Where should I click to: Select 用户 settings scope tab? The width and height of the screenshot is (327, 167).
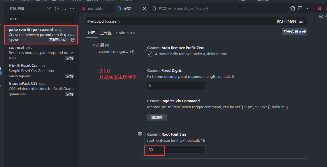pos(92,33)
